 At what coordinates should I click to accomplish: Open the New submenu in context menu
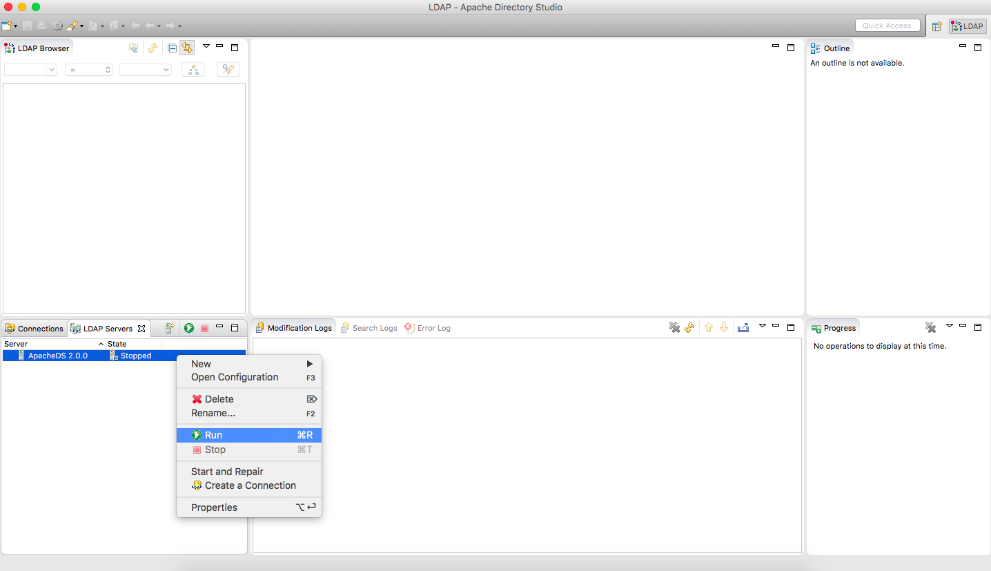click(x=249, y=364)
